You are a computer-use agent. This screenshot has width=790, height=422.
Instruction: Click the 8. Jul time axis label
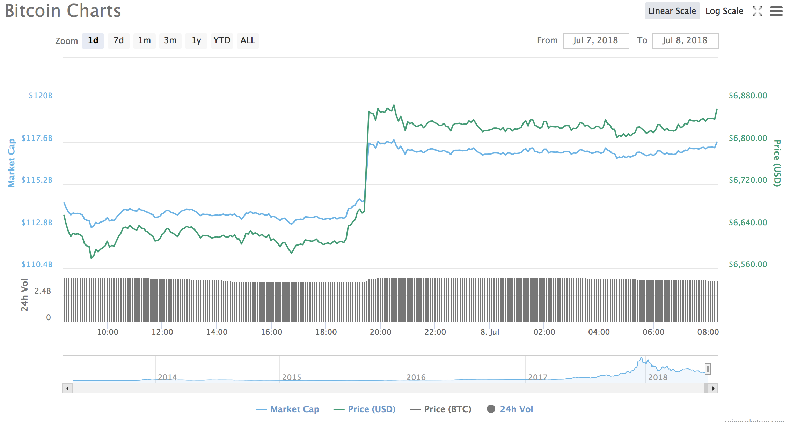pos(490,332)
